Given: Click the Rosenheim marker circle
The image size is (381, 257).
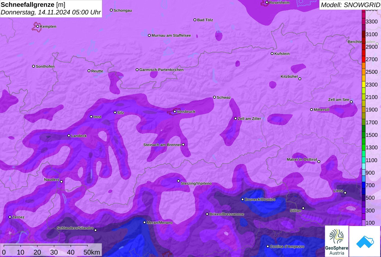Looking at the screenshot, I should (x=267, y=2).
